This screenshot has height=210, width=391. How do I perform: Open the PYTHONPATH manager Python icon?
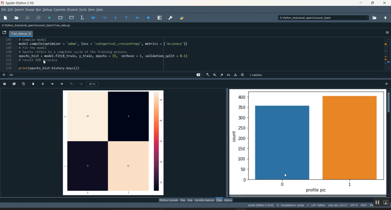[182, 18]
